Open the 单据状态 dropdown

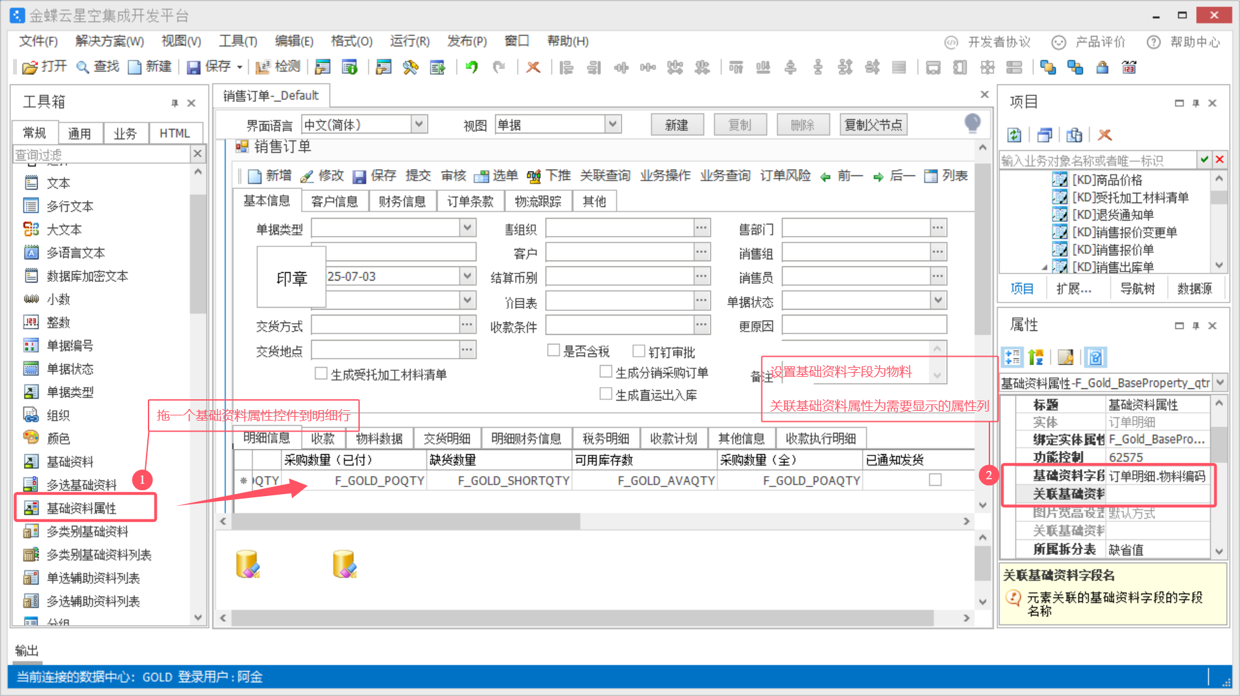[x=938, y=300]
